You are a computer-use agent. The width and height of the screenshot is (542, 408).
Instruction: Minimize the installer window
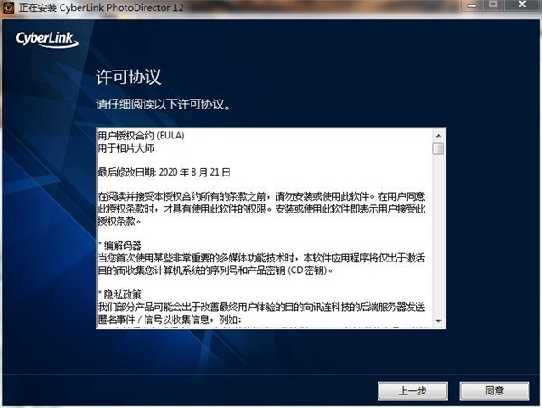click(x=472, y=5)
